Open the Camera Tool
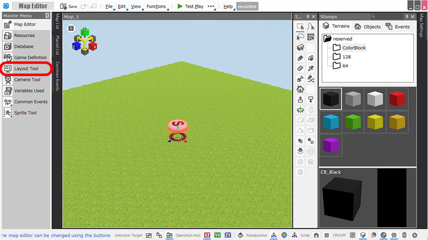This screenshot has height=240, width=428. (x=27, y=80)
